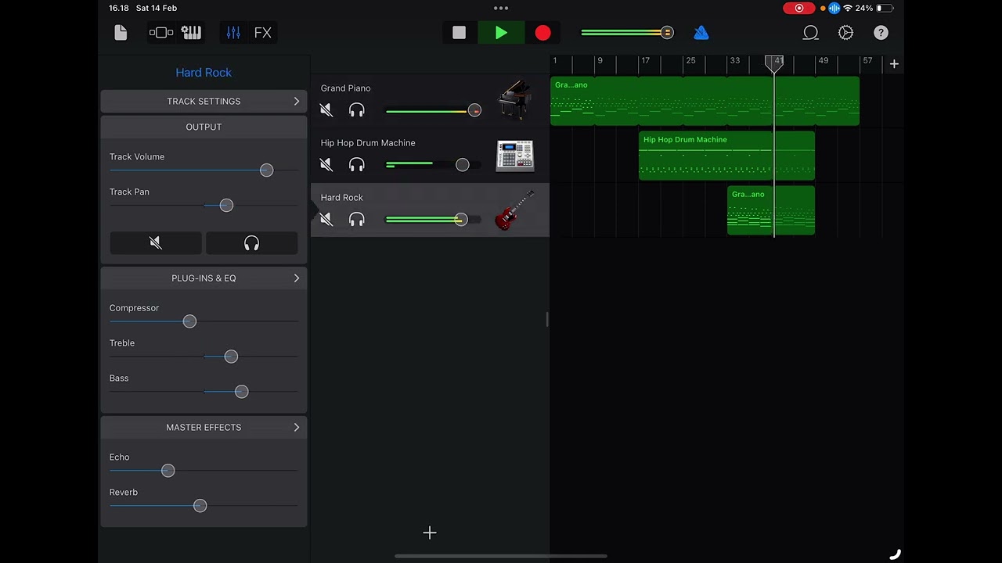Toggle mute button in OUTPUT panel
Screen dimensions: 1002x563
156,243
